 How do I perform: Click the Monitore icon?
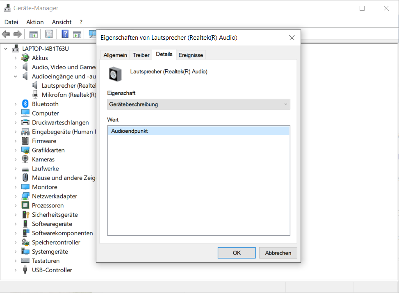point(25,187)
